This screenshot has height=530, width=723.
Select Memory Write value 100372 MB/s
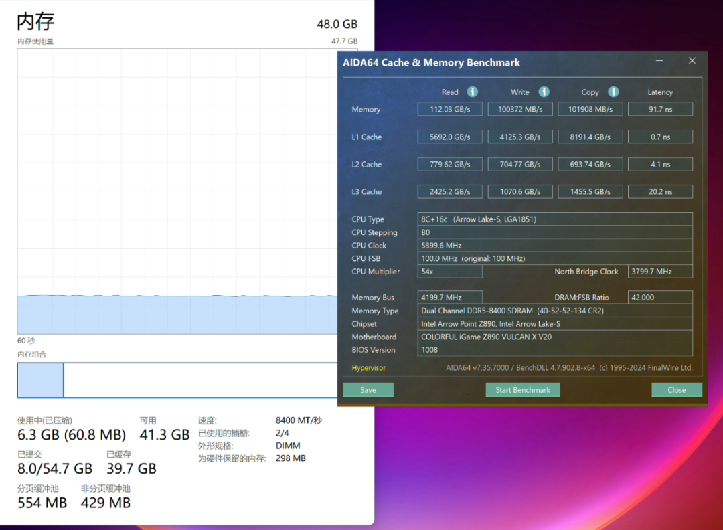tap(520, 109)
